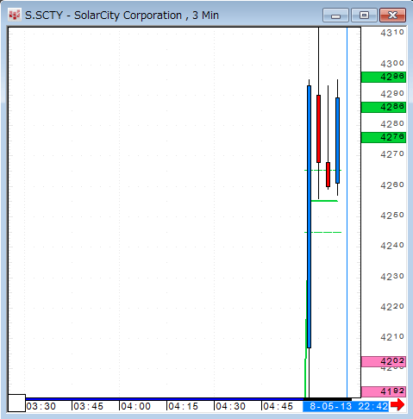This screenshot has width=413, height=419.
Task: Click the vertical blue cursor line
Action: pos(347,213)
